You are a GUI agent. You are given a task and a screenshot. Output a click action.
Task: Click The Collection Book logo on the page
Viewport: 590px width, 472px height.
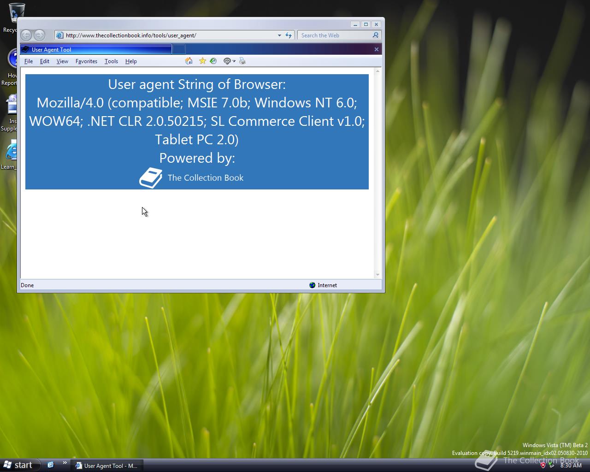[x=151, y=178]
